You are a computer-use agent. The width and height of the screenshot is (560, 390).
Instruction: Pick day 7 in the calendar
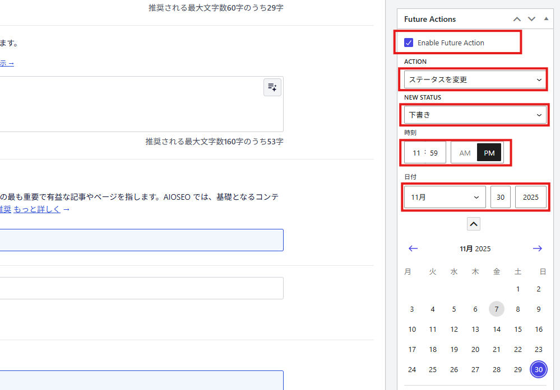[x=496, y=309]
